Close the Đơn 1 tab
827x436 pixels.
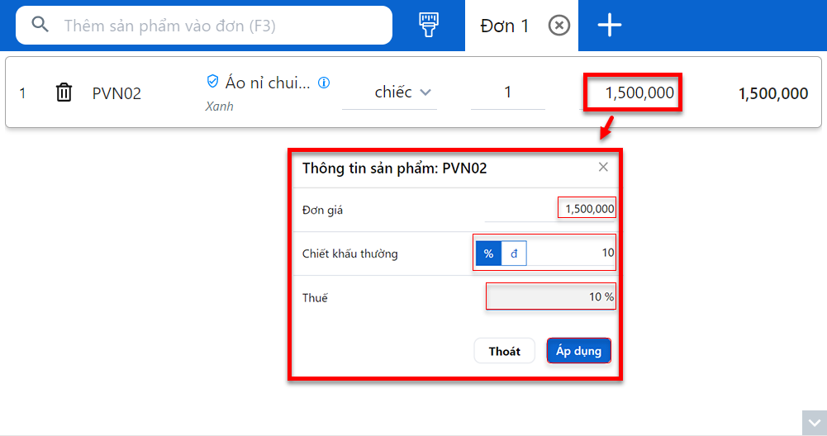coord(559,26)
